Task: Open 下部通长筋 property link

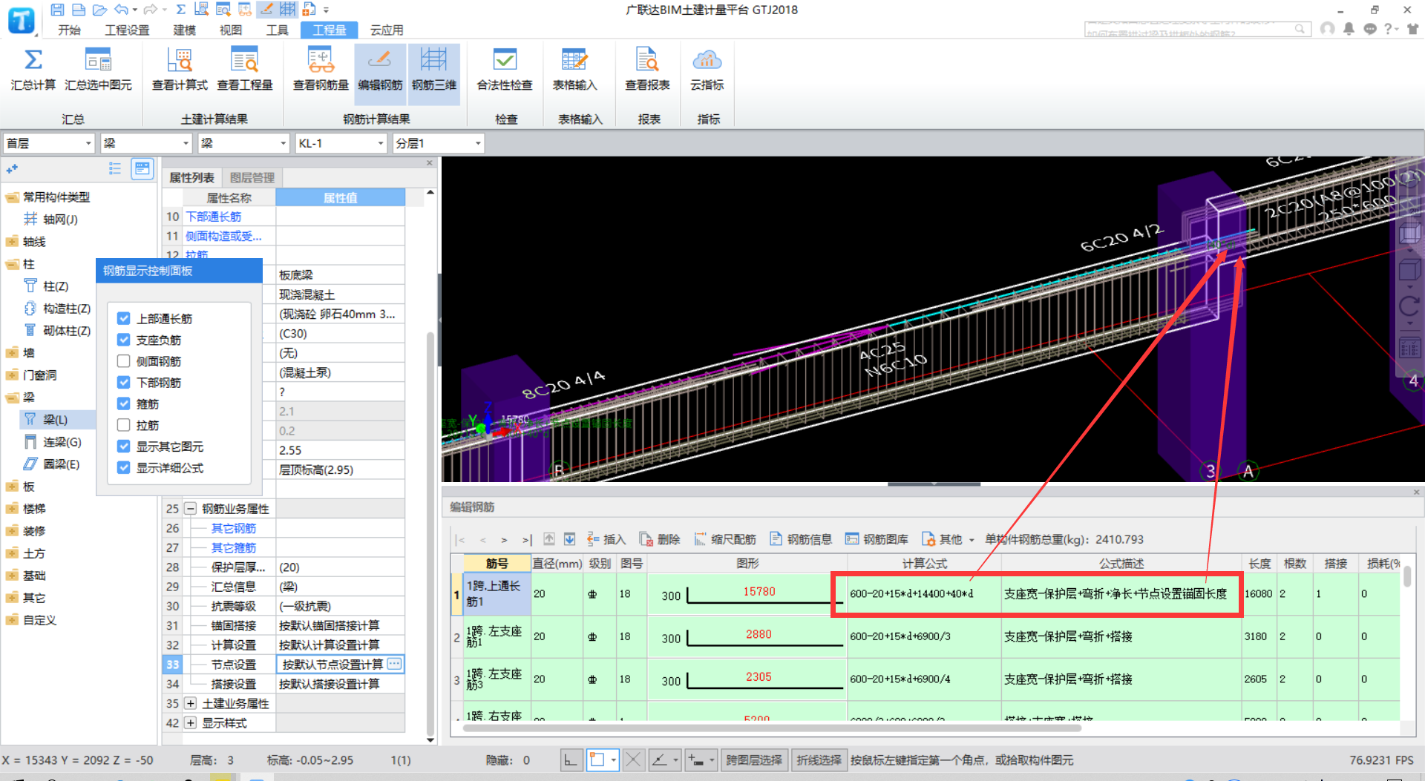Action: click(x=214, y=217)
